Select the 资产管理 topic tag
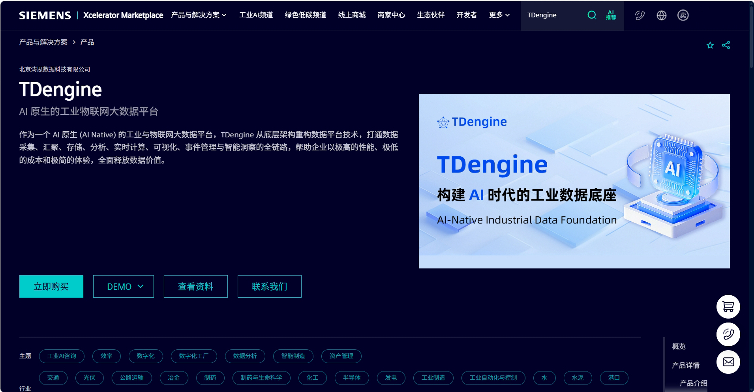The width and height of the screenshot is (754, 392). pos(341,356)
